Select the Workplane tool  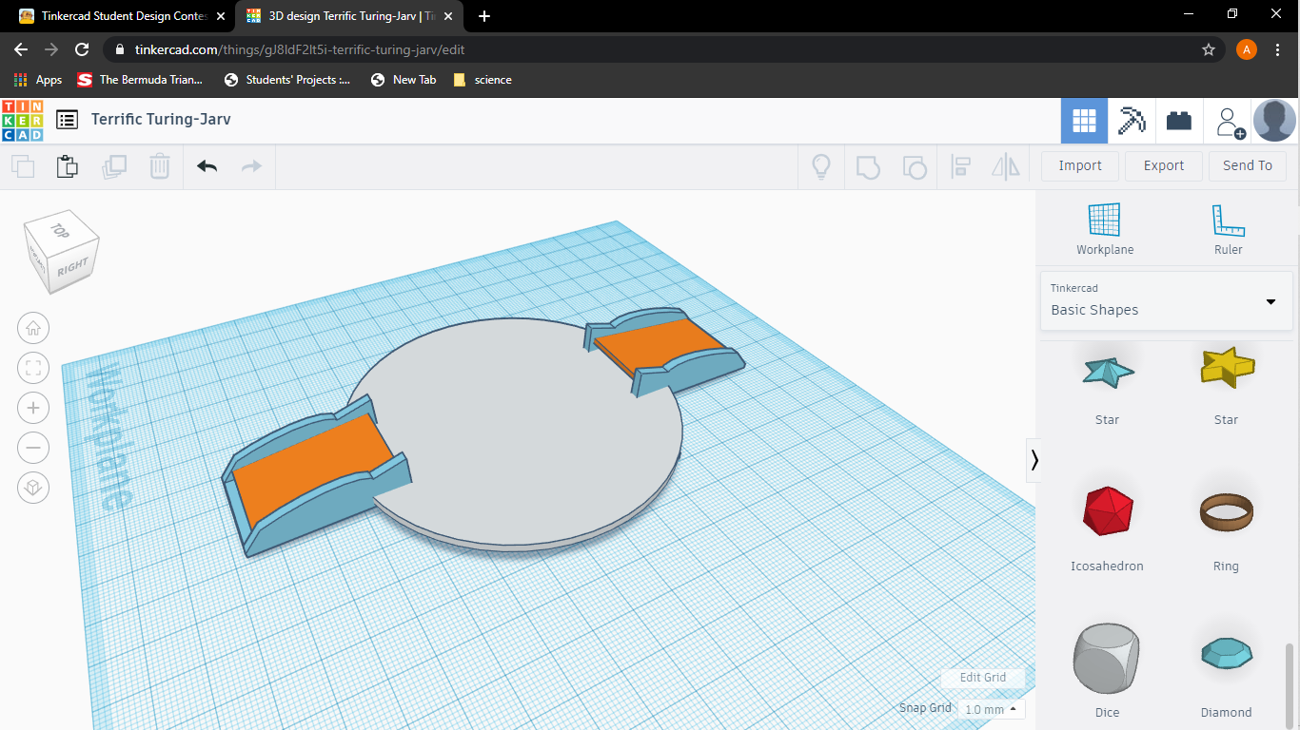pos(1105,229)
